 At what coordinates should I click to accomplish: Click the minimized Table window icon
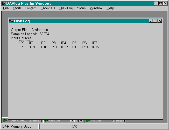tap(88, 120)
